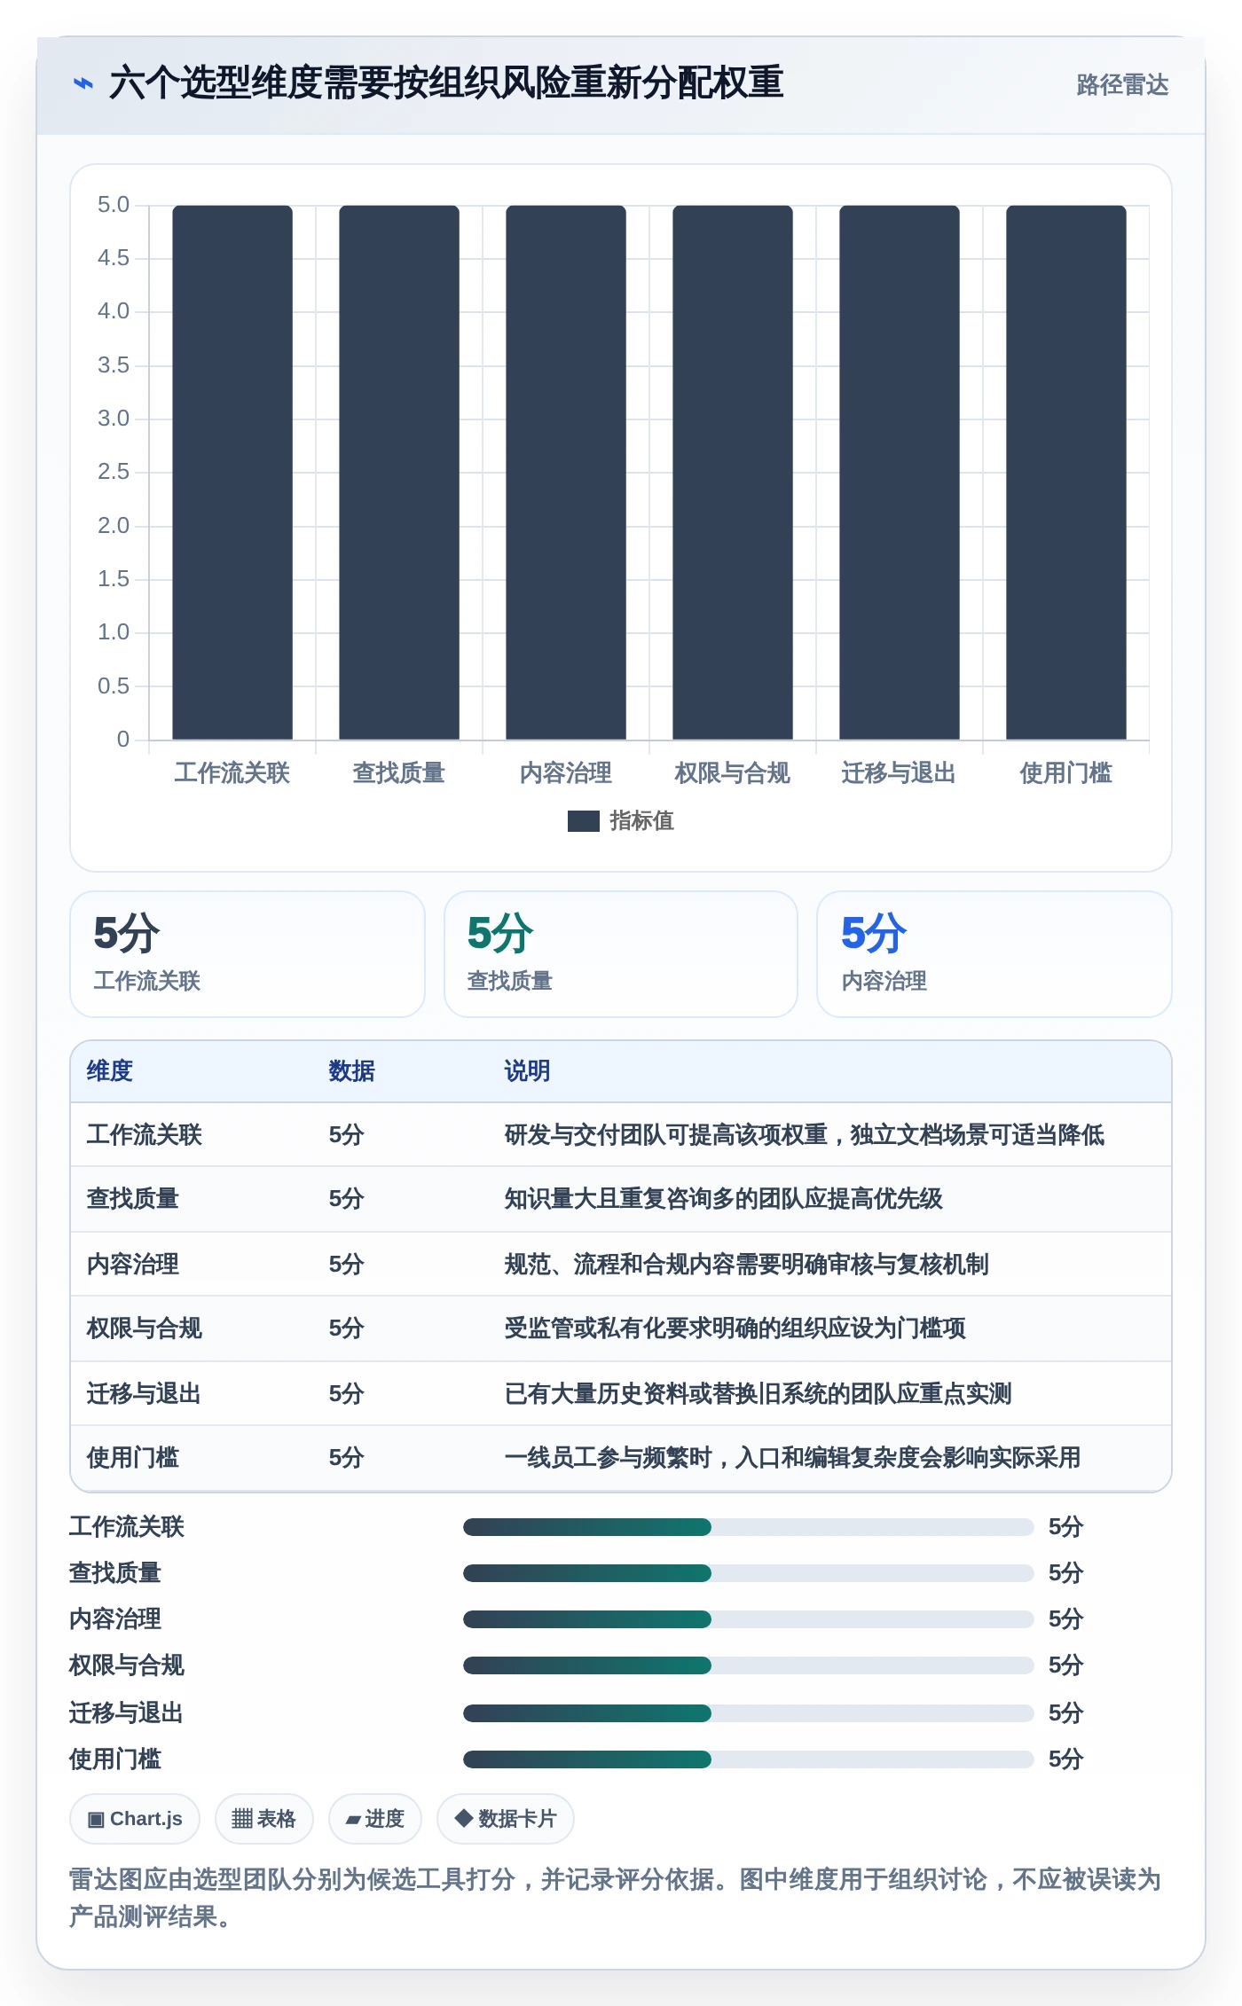The height and width of the screenshot is (2006, 1242).
Task: Click the Chart.js tag chip
Action: point(135,1819)
